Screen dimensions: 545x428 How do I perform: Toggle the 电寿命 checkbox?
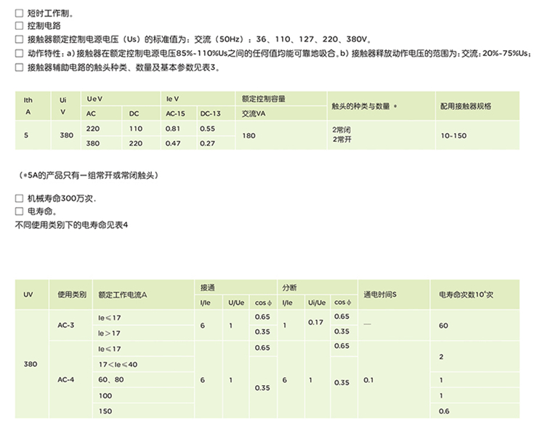[x=19, y=211]
